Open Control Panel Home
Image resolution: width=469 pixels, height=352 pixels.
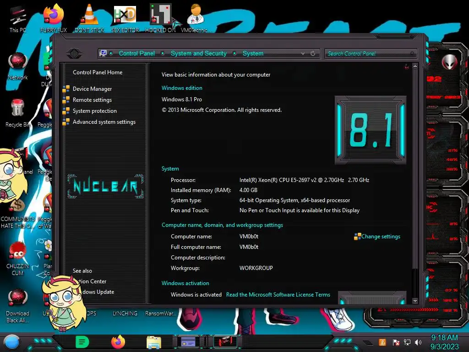pyautogui.click(x=98, y=72)
